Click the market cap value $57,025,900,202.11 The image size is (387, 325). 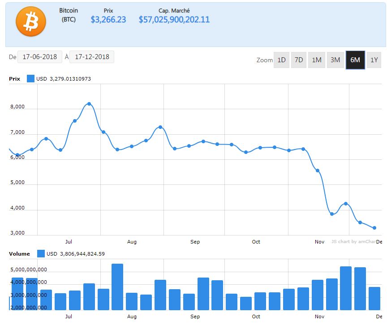(174, 20)
